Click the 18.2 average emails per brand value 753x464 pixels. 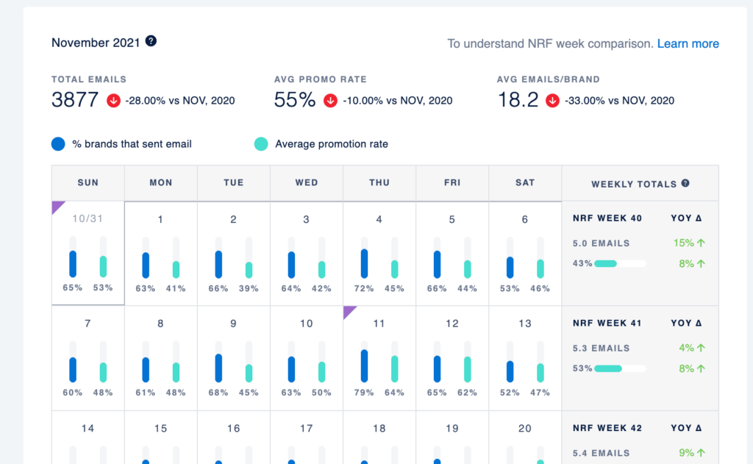tap(518, 100)
